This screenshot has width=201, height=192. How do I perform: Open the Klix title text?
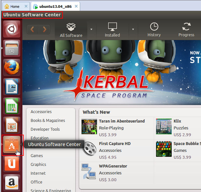coord(177,121)
